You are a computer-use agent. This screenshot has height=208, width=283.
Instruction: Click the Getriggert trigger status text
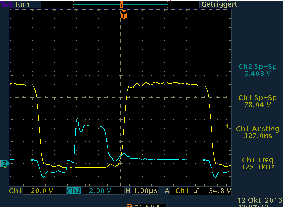click(219, 4)
